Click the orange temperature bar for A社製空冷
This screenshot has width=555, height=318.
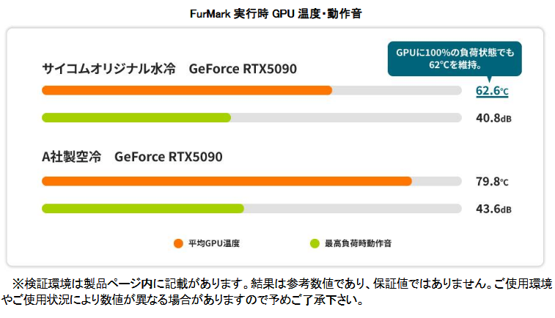227,182
